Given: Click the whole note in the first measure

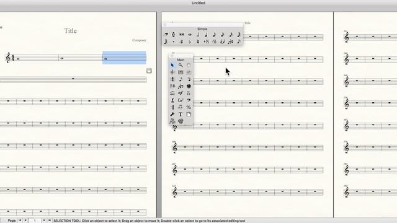Looking at the screenshot, I should [x=18, y=59].
